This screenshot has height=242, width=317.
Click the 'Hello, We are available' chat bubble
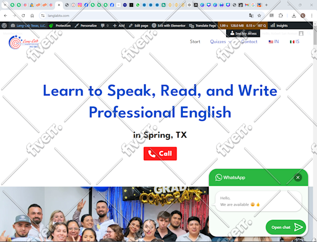258,201
